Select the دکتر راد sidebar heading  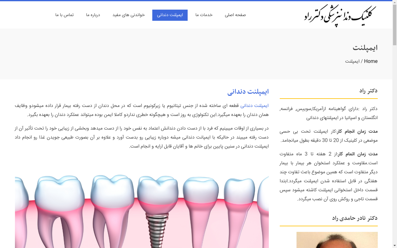368,91
